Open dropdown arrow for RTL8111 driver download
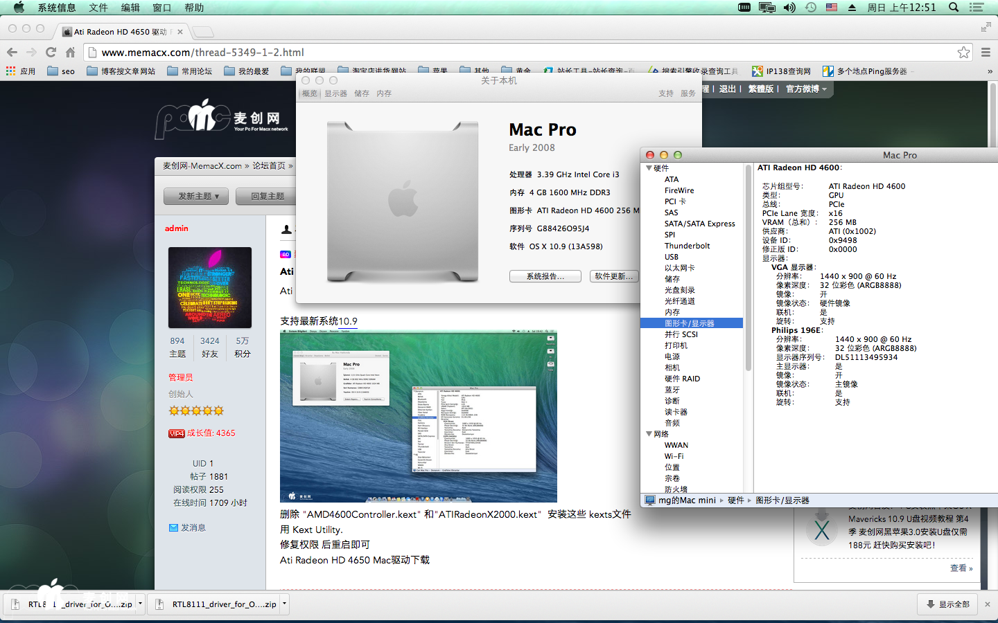The image size is (998, 623). tap(284, 604)
